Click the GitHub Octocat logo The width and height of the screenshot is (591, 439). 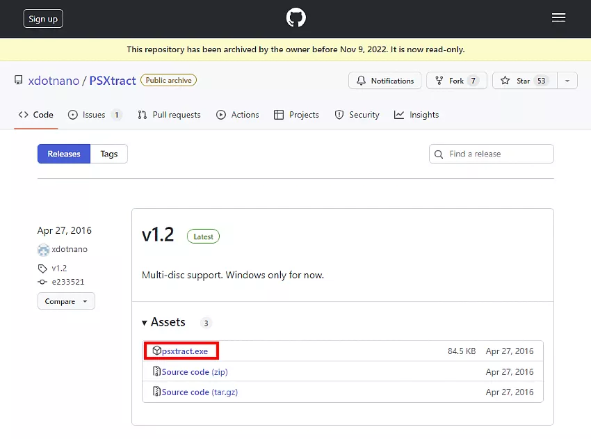click(295, 19)
